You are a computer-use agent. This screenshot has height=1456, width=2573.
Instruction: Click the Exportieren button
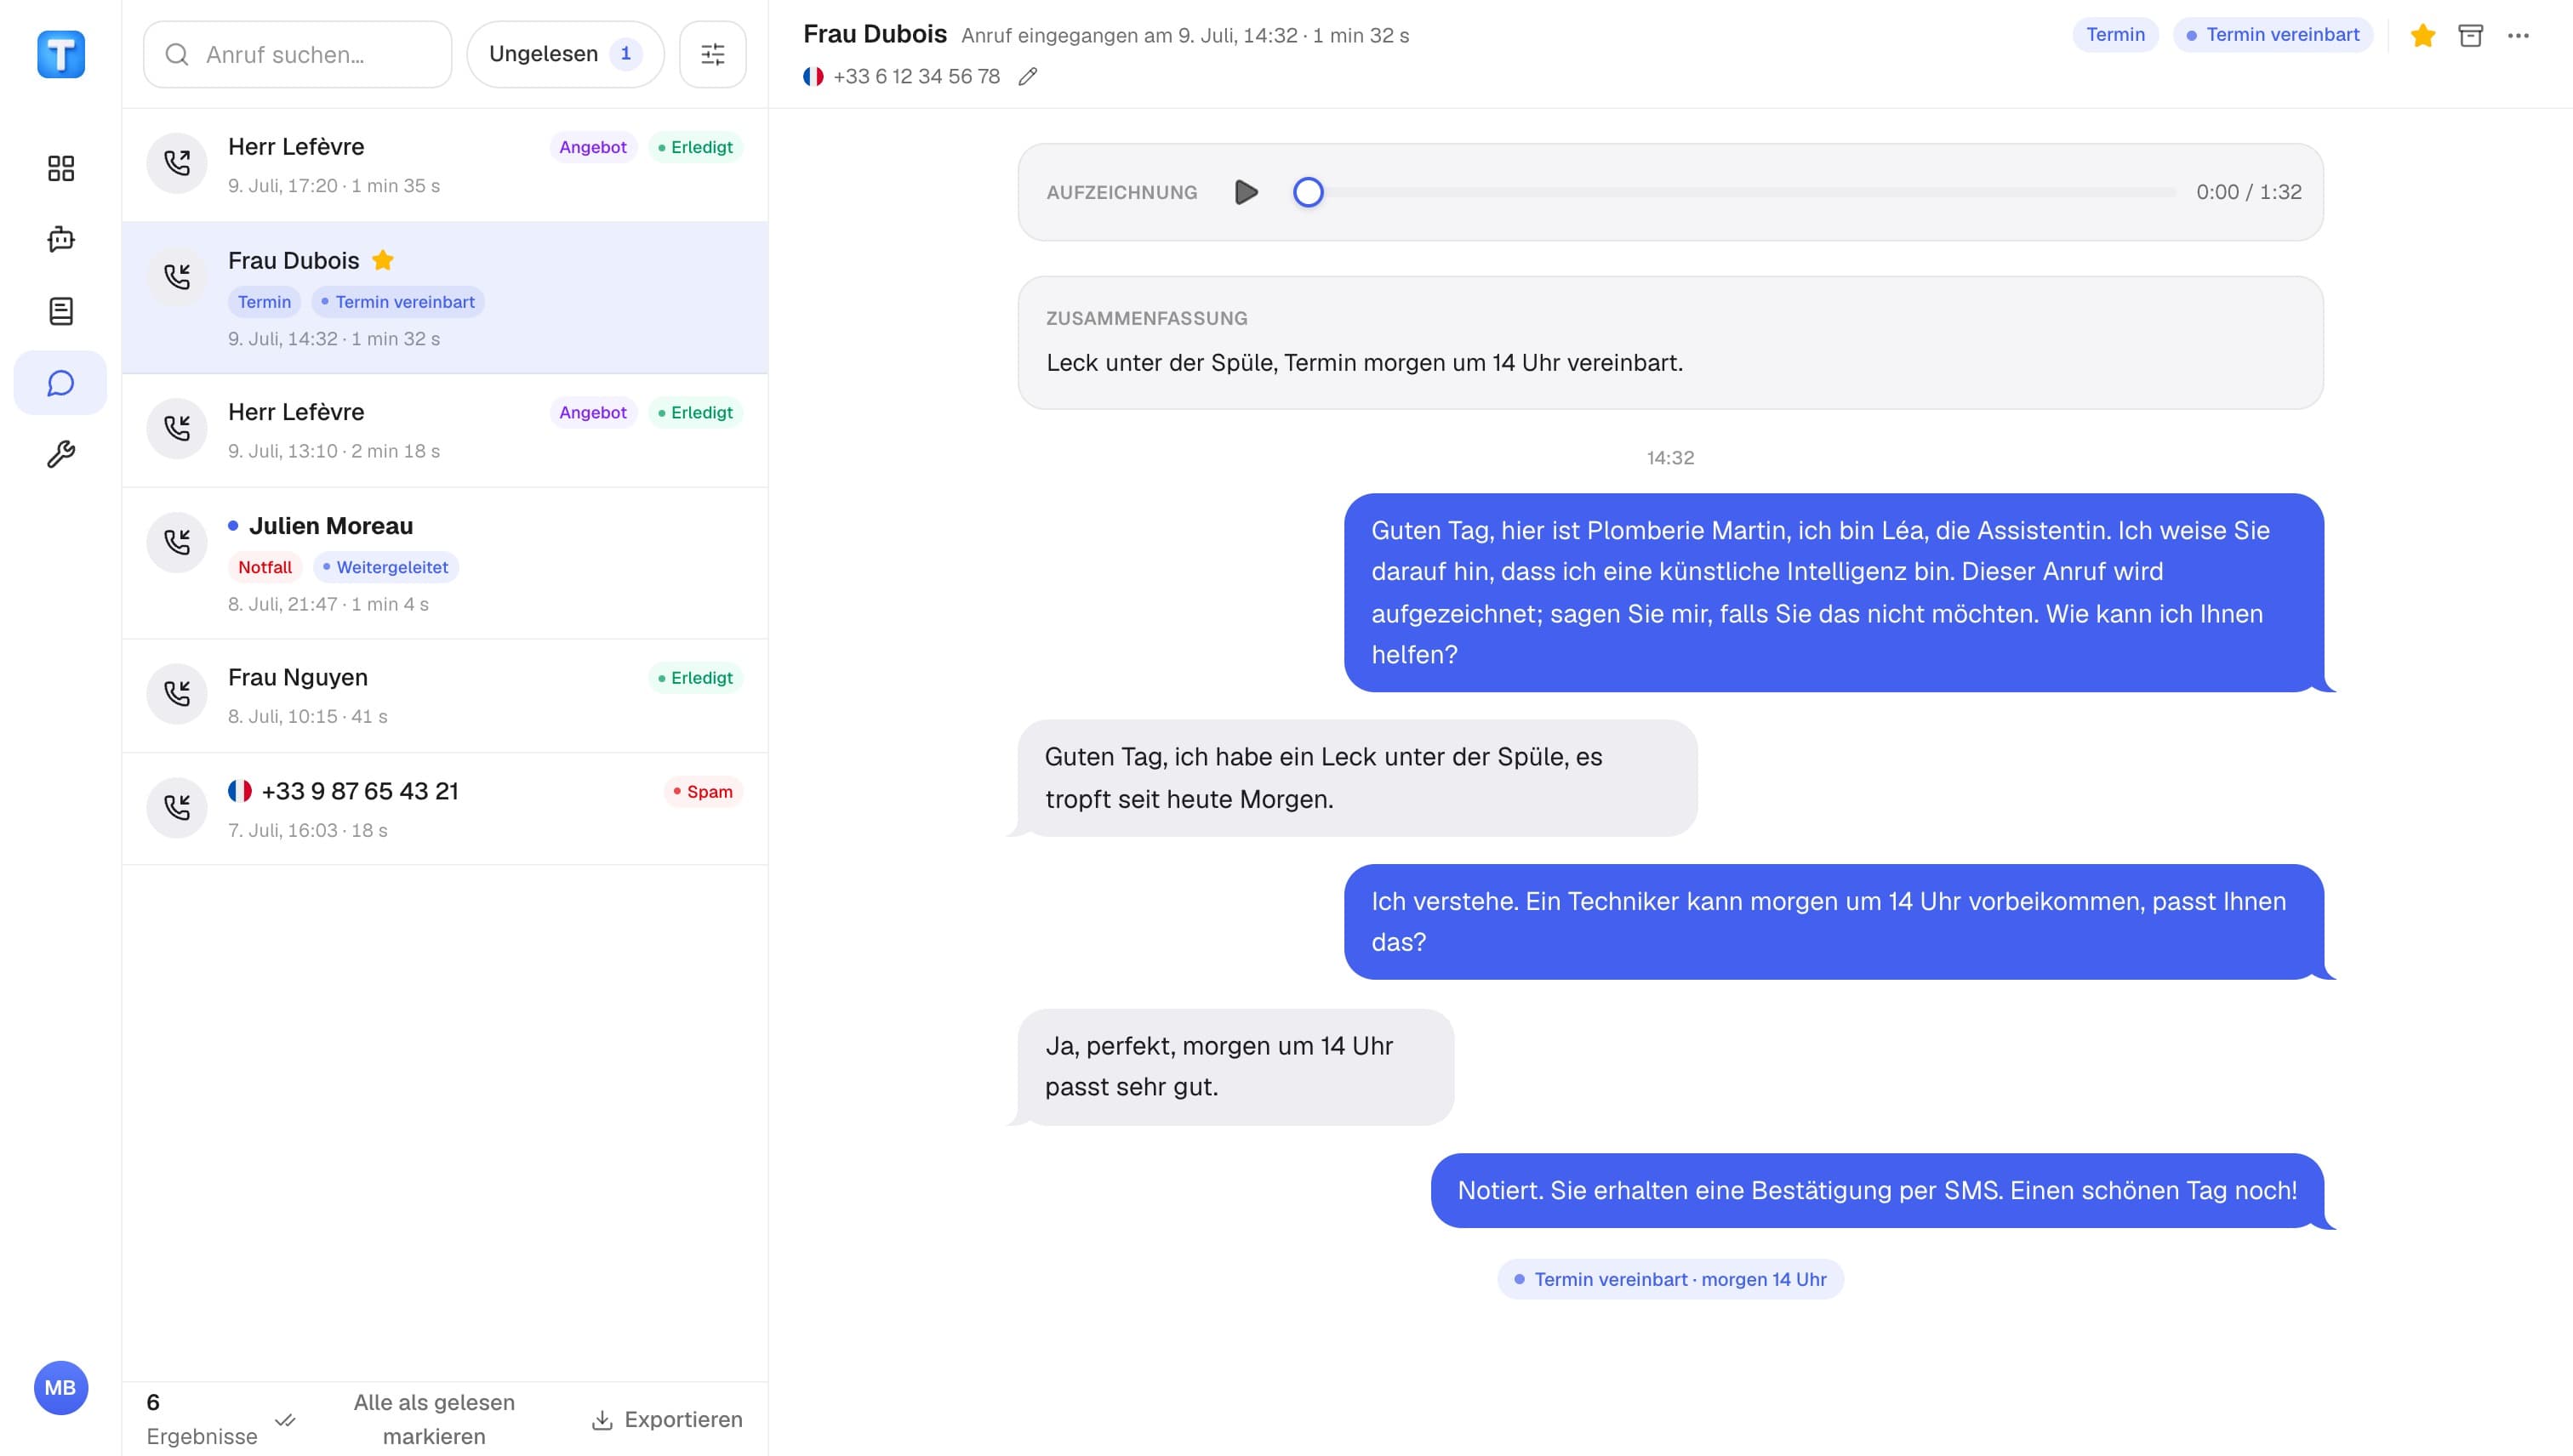coord(667,1419)
